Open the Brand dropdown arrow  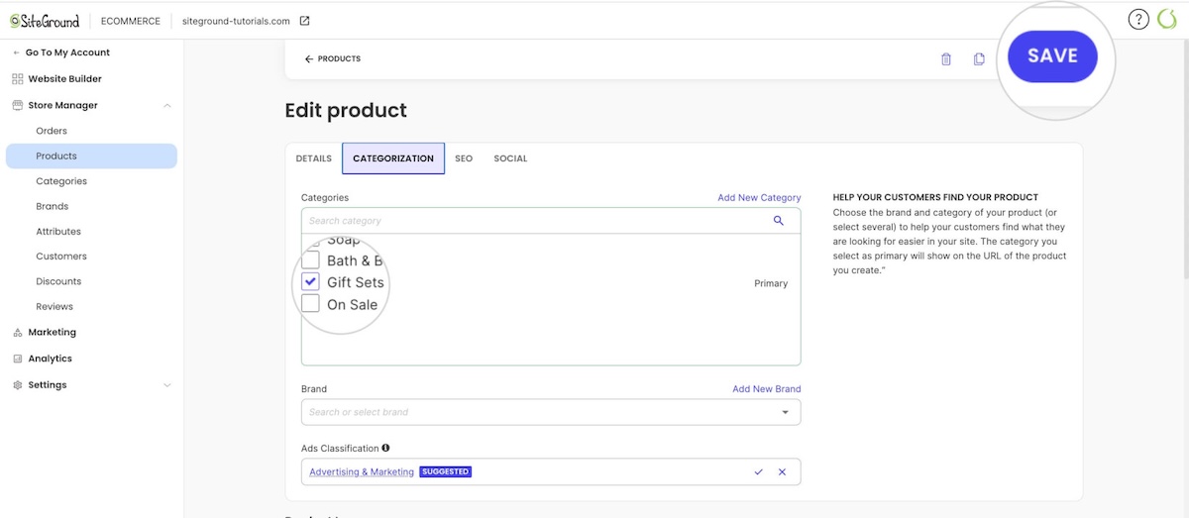(x=786, y=412)
